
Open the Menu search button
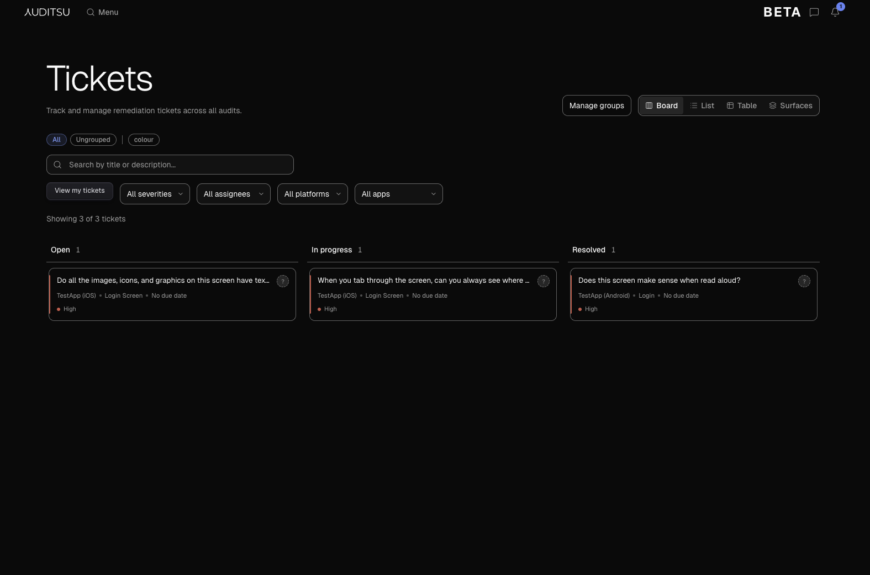point(103,12)
